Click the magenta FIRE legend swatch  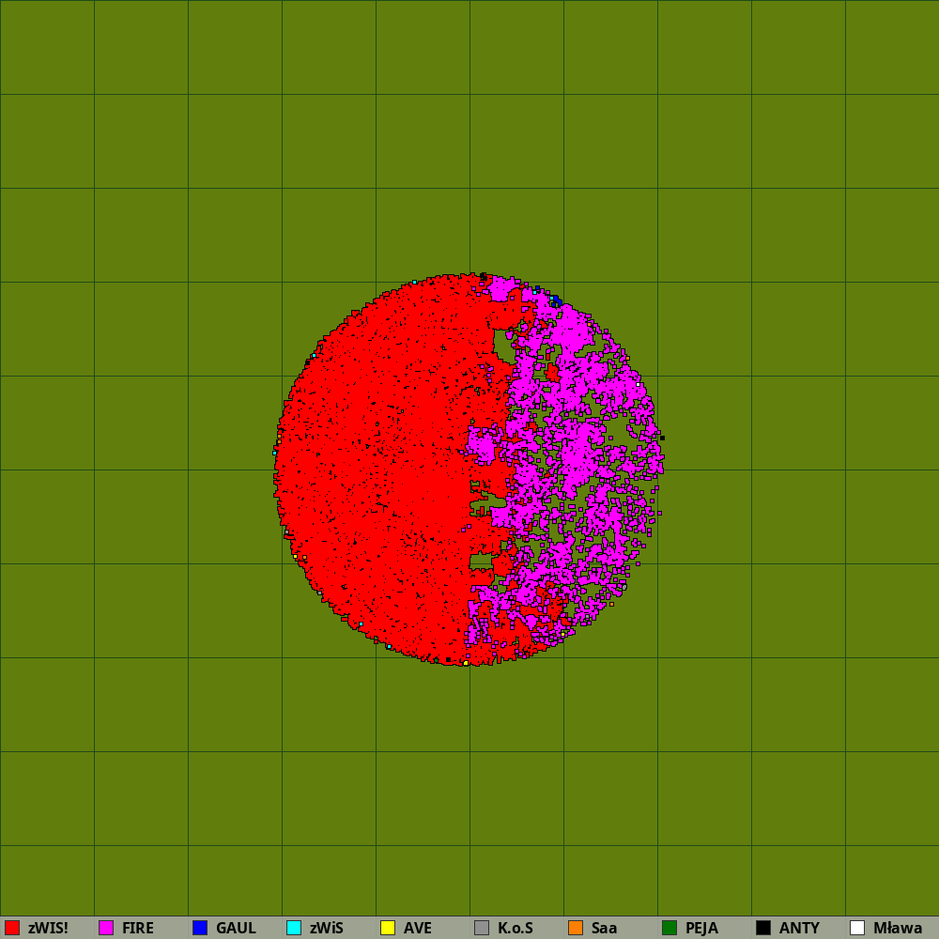point(106,928)
